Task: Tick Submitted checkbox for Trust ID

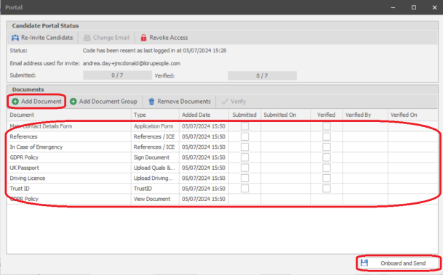Action: [x=244, y=189]
